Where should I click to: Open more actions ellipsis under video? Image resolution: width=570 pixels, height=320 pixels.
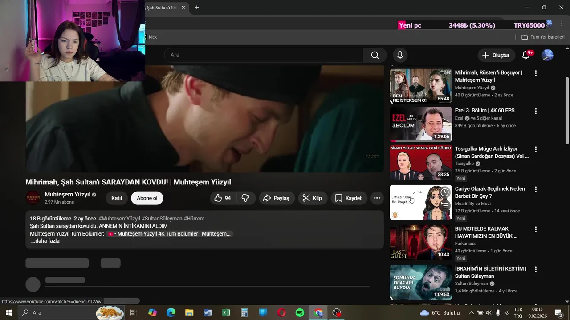tap(377, 198)
